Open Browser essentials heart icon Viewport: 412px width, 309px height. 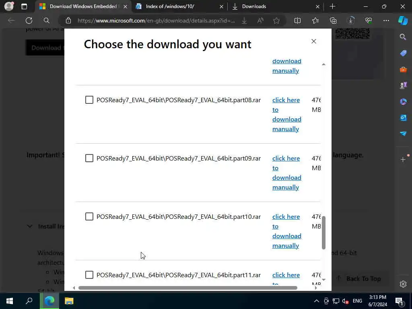pyautogui.click(x=369, y=21)
